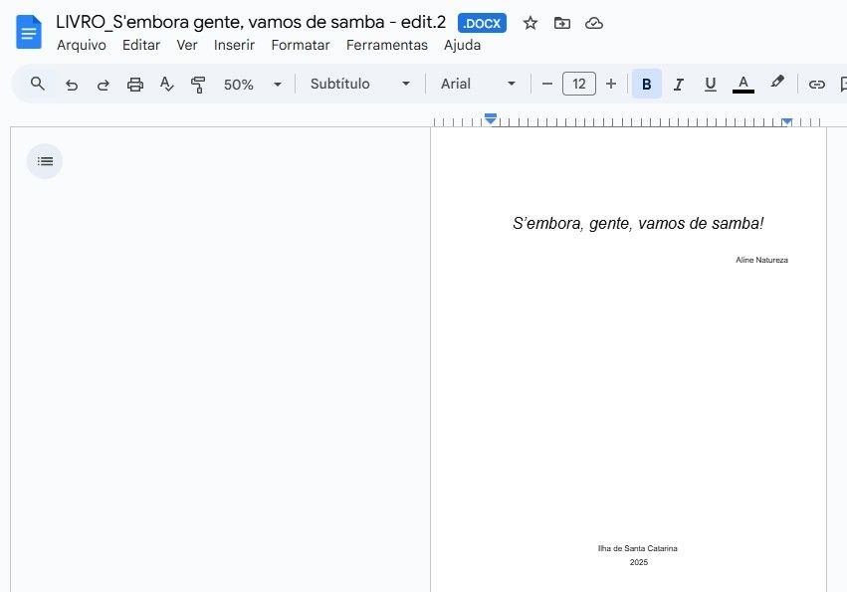Click the text Ilha de Santa Catarina
This screenshot has width=847, height=592.
(637, 548)
